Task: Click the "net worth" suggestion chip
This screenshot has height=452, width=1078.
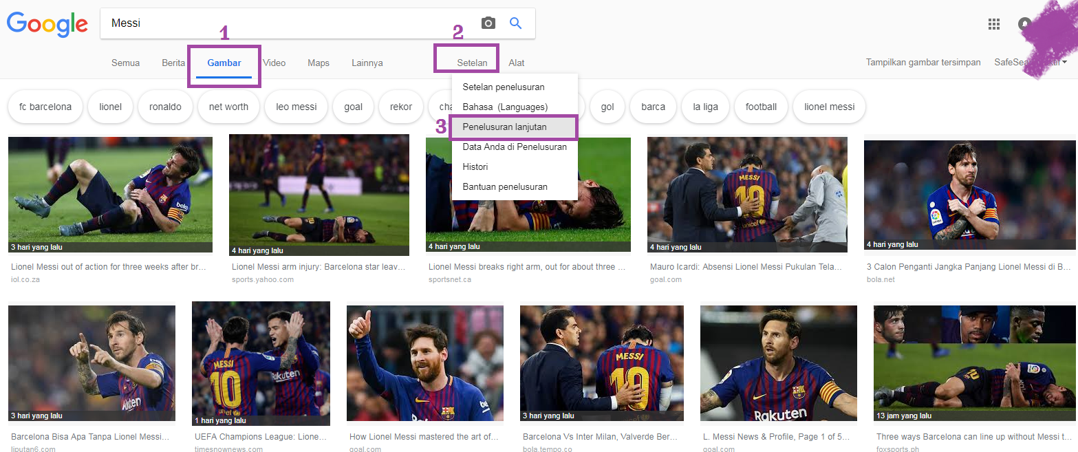Action: [228, 107]
